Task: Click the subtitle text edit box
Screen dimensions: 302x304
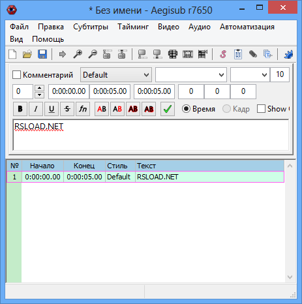Action: click(151, 135)
